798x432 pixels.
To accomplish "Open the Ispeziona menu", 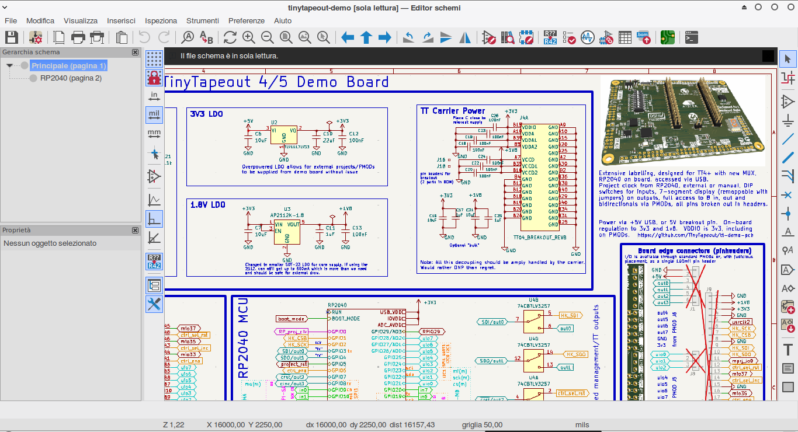I will click(161, 20).
